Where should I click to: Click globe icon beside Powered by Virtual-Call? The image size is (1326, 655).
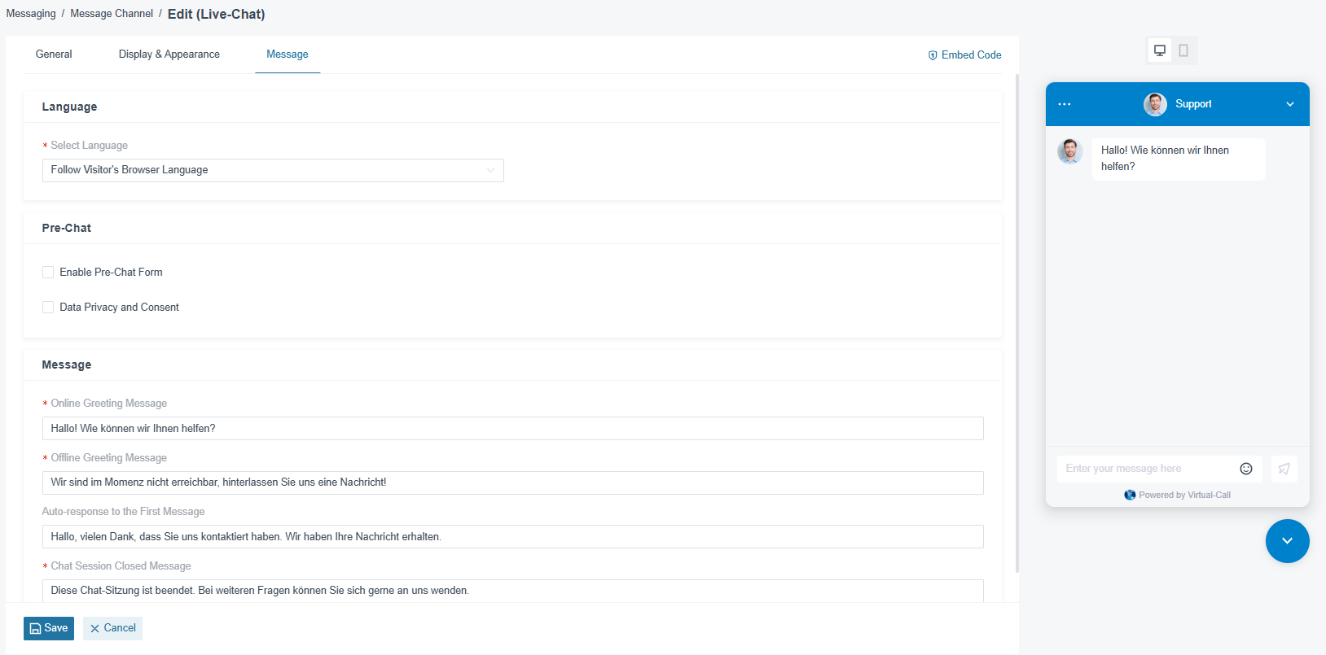[1130, 495]
